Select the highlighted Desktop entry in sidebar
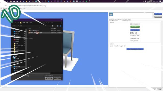163x91 pixels. click(18, 67)
